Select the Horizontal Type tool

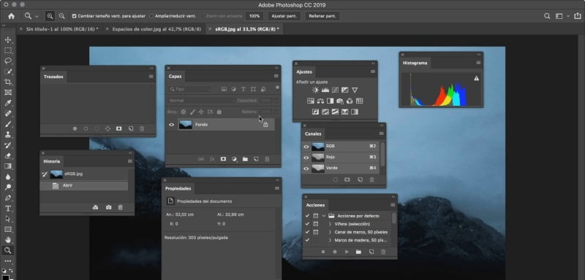8,209
